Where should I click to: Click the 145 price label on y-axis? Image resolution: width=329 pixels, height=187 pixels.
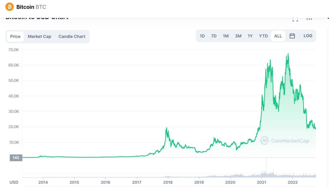pos(16,158)
